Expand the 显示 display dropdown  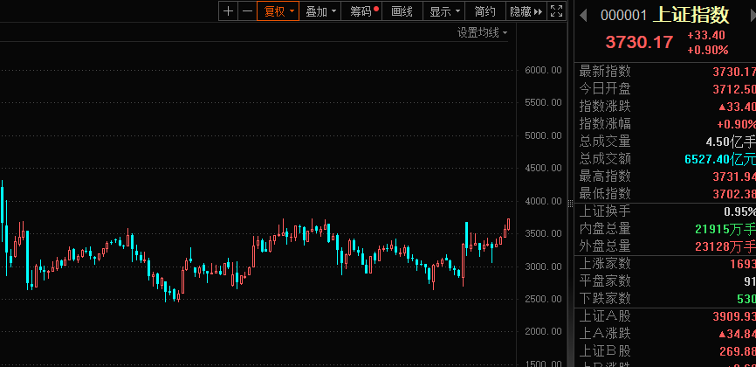coord(444,11)
